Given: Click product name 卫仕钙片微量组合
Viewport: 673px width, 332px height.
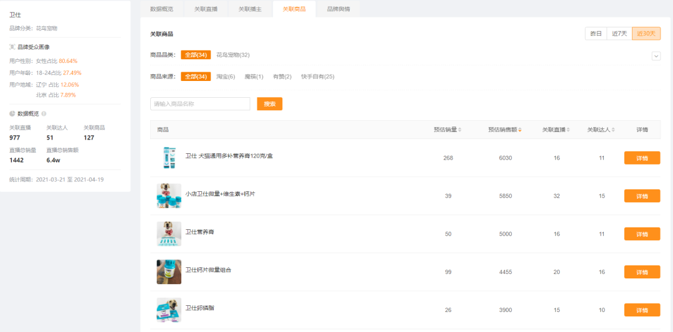Looking at the screenshot, I should coord(208,270).
